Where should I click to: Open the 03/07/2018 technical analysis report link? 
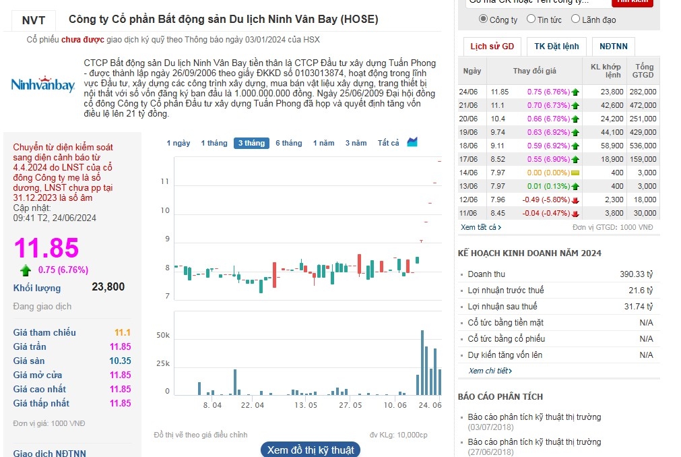(x=534, y=417)
